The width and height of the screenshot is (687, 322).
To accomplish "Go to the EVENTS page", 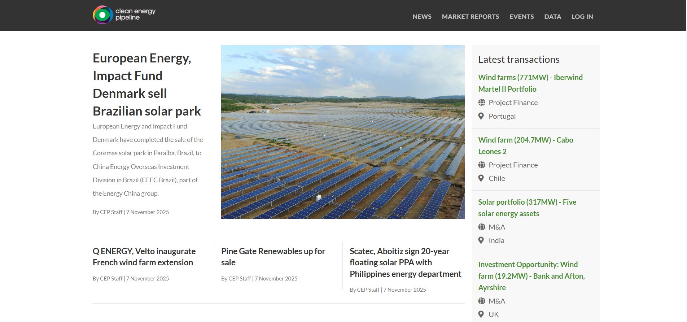I will click(x=521, y=17).
